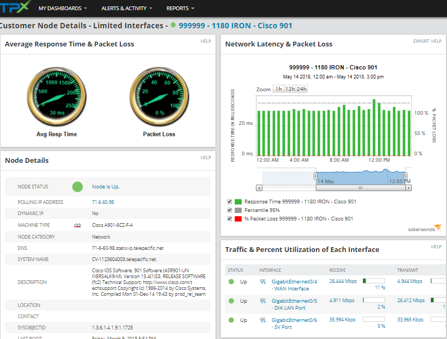This screenshot has height=339, width=447.
Task: Click the navigator scrollbar thumb
Action: coord(360,188)
